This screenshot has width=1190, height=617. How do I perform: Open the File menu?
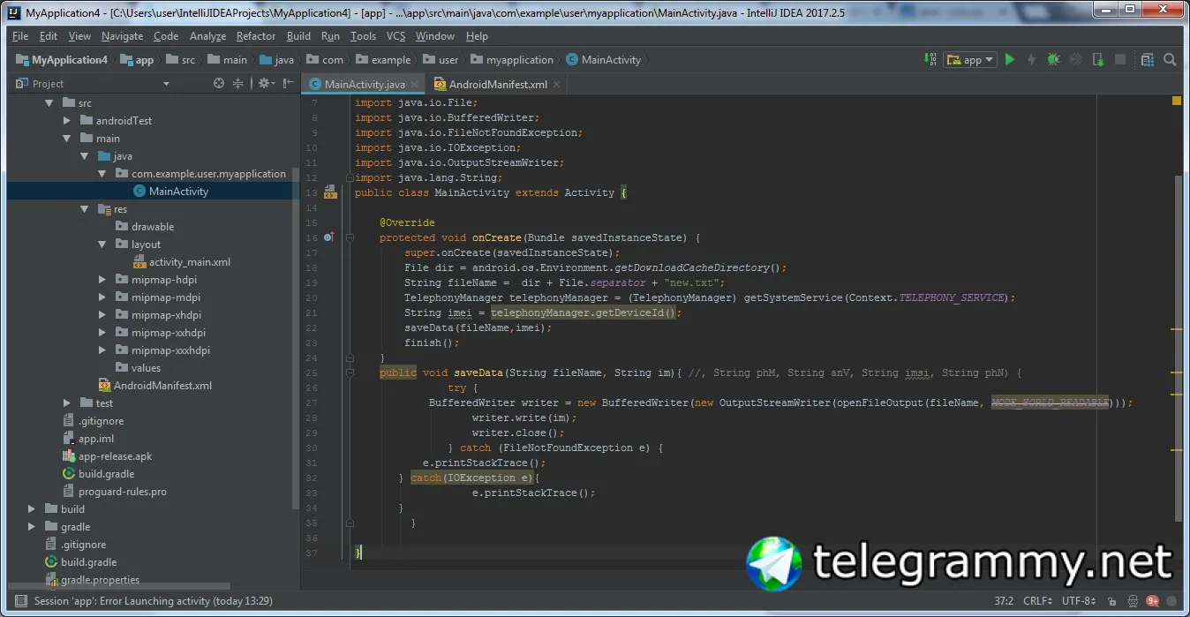tap(20, 36)
